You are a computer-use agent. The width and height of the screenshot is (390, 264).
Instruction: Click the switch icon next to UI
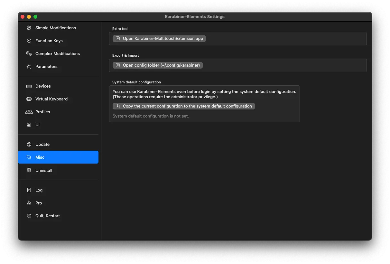point(29,125)
